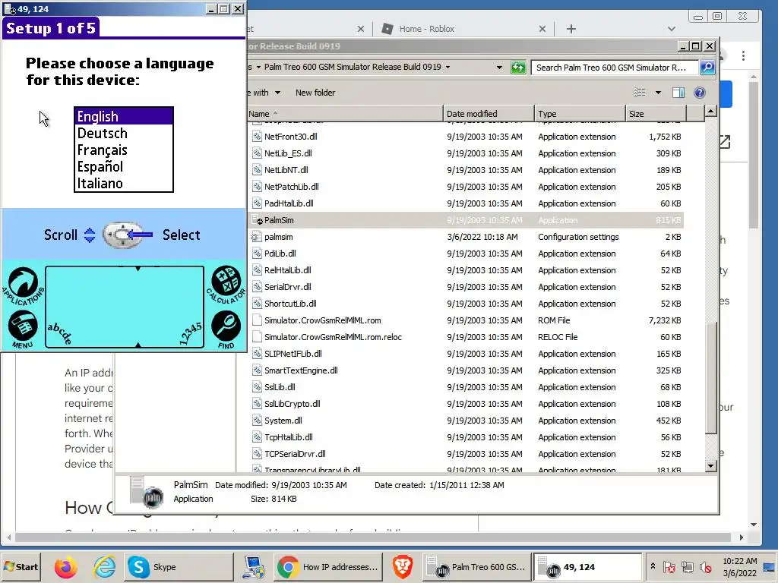778x583 pixels.
Task: Select Italiano in the language list
Action: [124, 184]
